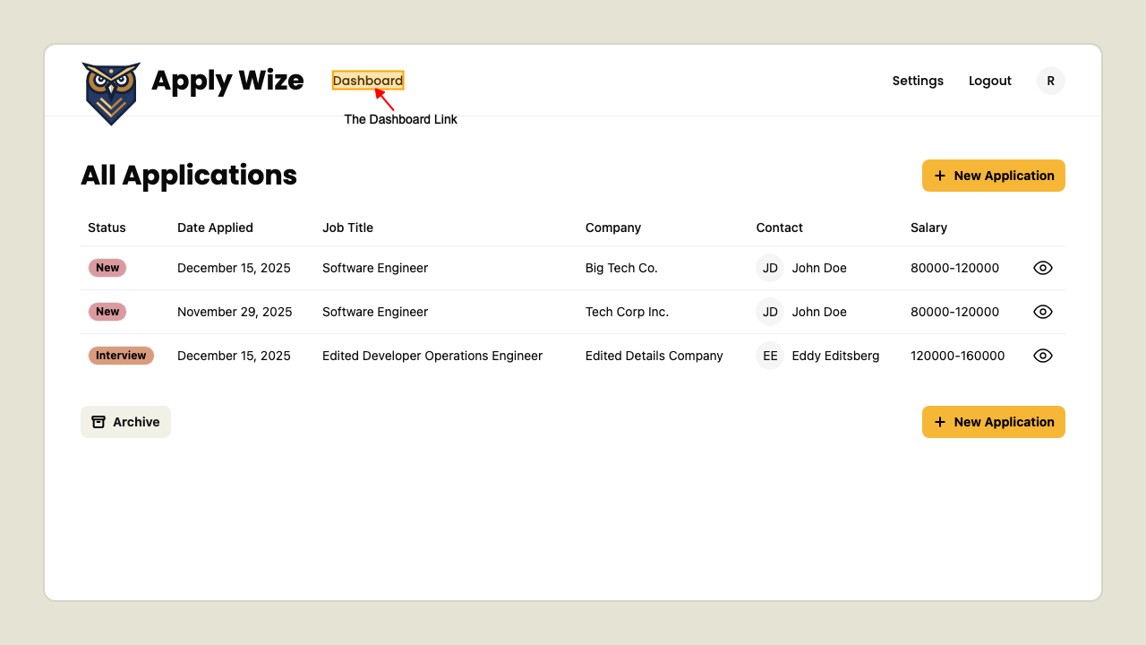
Task: Open the Settings menu item
Action: coord(918,80)
